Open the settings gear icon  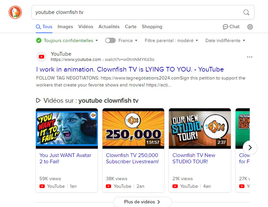[250, 27]
